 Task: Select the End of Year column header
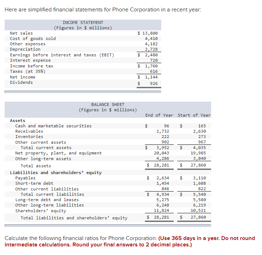159,115
